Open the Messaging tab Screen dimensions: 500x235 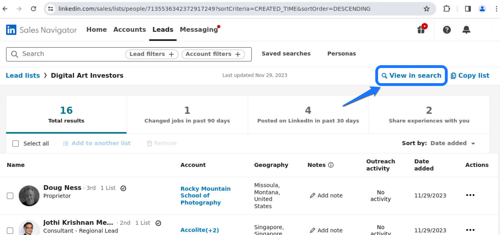pyautogui.click(x=199, y=30)
